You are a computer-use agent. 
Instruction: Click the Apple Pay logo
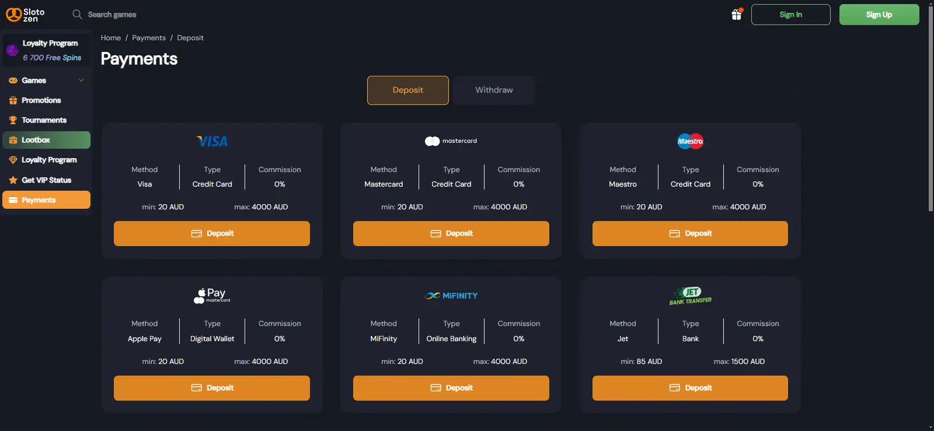pyautogui.click(x=212, y=296)
